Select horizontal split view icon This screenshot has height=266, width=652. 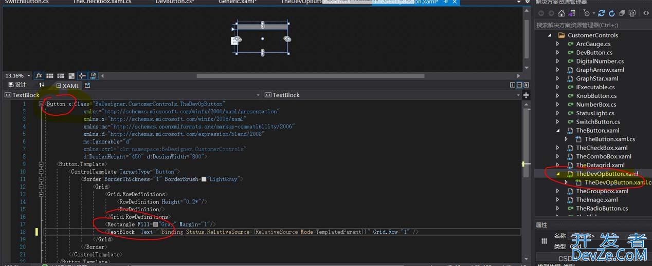click(x=519, y=85)
